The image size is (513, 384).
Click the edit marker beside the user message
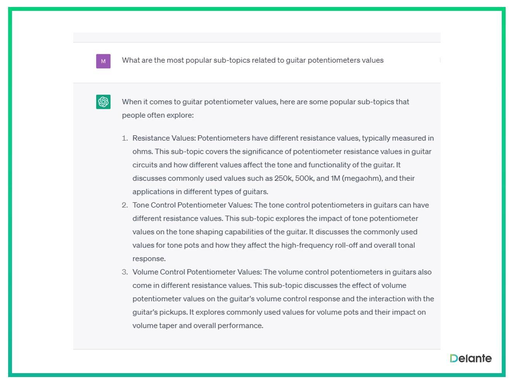[x=440, y=60]
